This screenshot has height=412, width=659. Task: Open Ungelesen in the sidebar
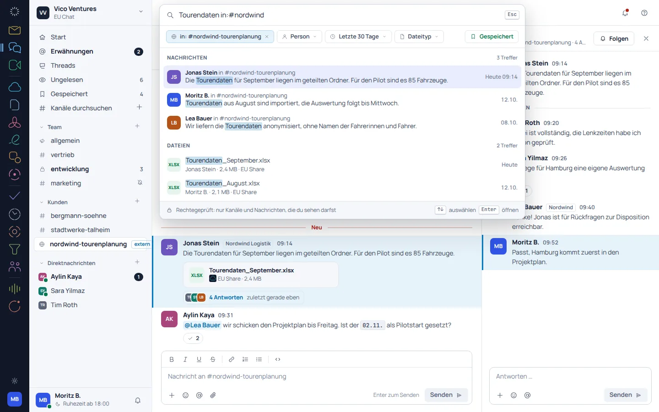[x=91, y=80]
